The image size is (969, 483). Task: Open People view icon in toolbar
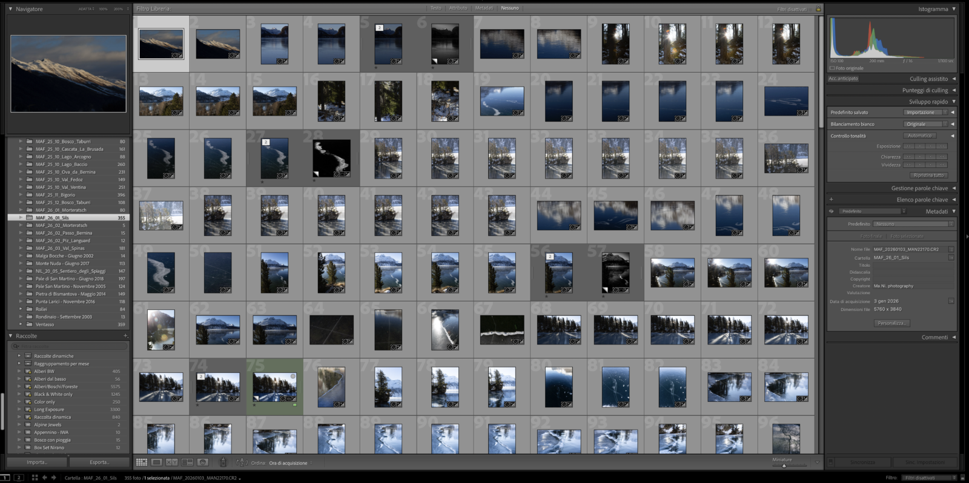(203, 462)
